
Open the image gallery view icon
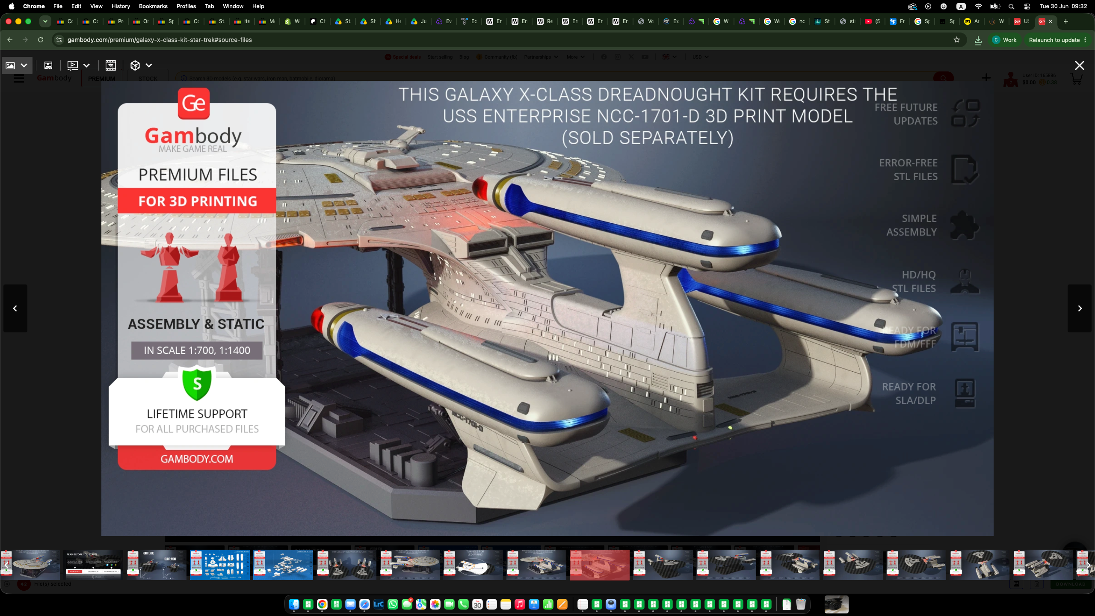pos(10,65)
